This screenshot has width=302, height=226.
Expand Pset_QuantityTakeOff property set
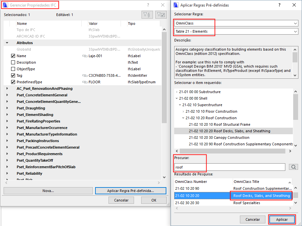click(x=7, y=160)
